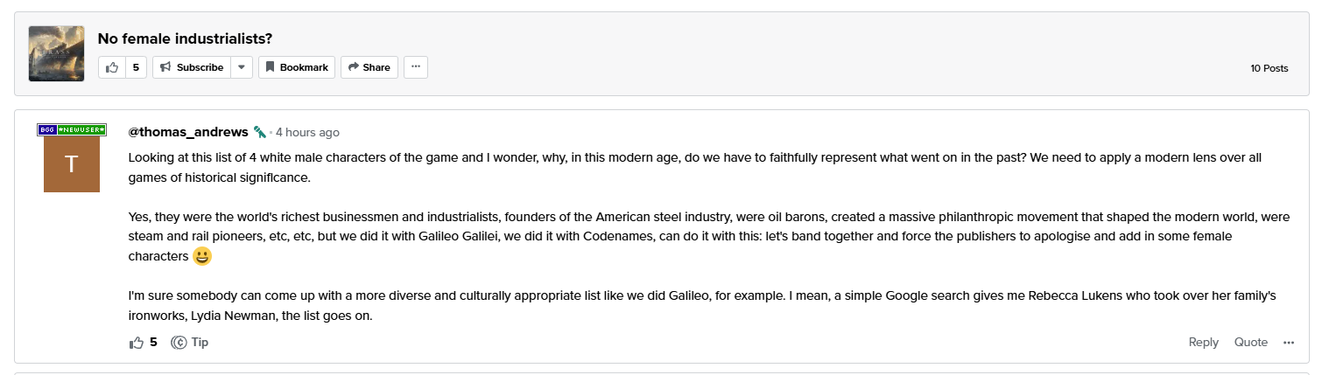This screenshot has height=375, width=1322.
Task: Tip the post author
Action: (190, 343)
